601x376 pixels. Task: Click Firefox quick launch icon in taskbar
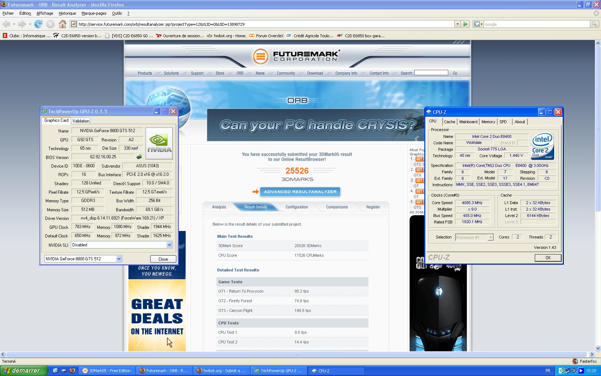72,371
